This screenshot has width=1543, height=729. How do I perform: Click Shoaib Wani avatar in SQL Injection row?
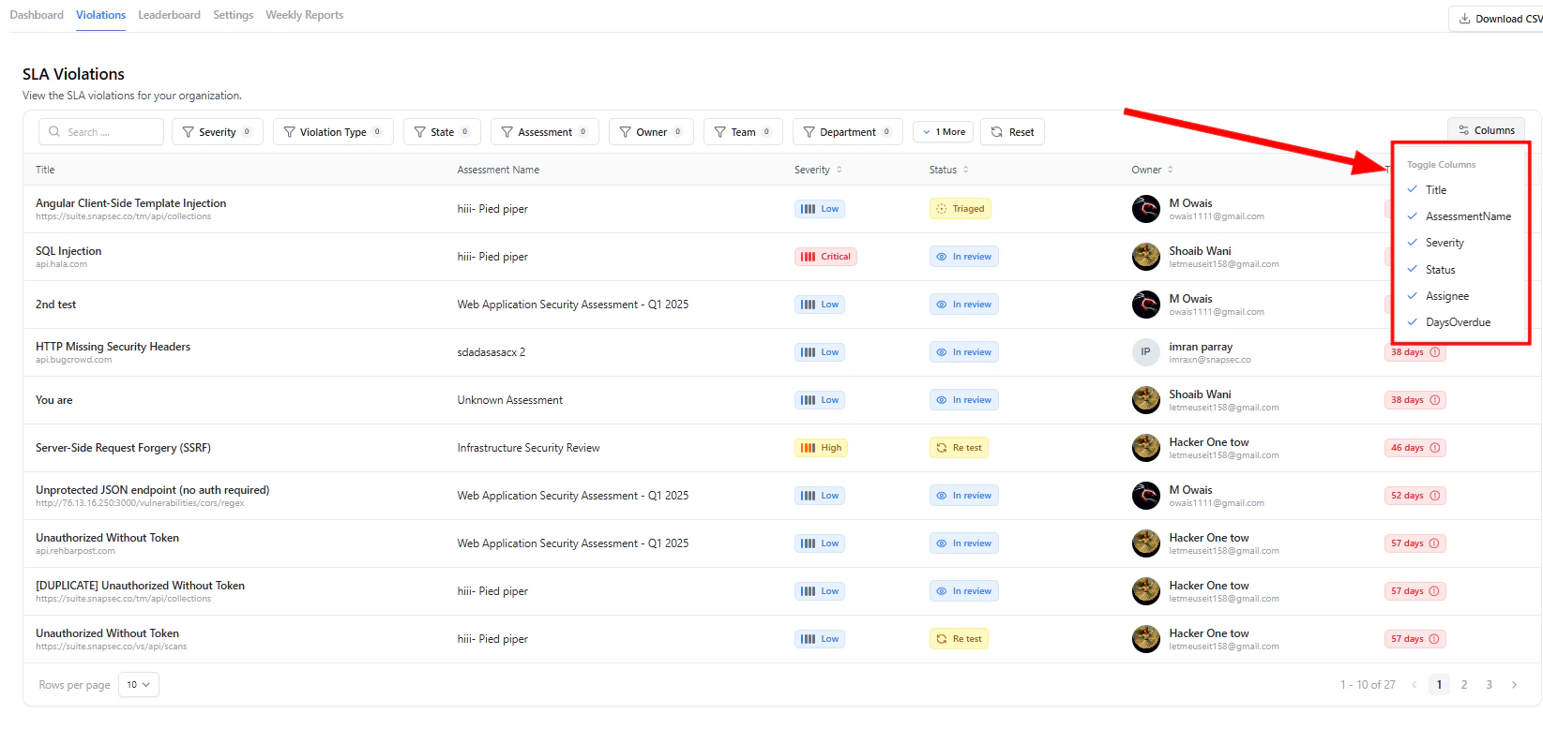coord(1146,257)
